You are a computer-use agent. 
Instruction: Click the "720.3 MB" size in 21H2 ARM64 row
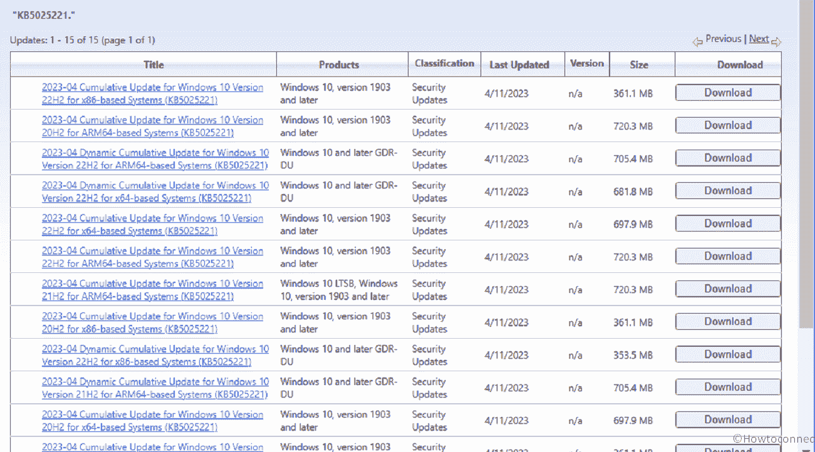click(x=633, y=290)
